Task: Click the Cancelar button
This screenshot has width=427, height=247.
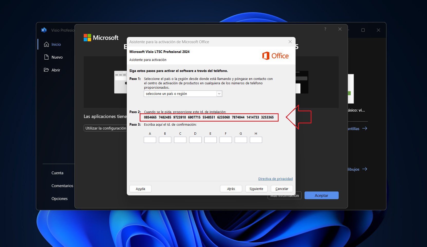Action: (x=282, y=189)
